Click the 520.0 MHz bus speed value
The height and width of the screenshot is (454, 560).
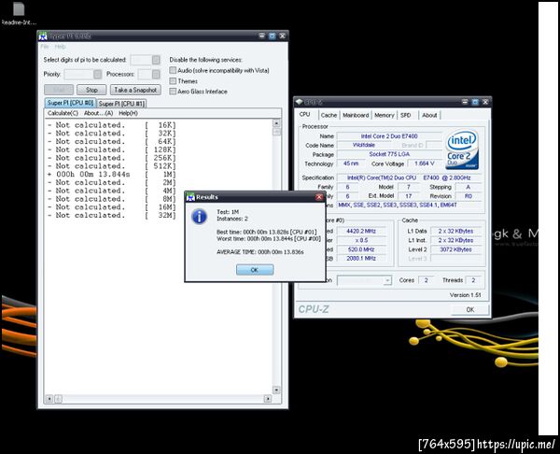pyautogui.click(x=360, y=249)
